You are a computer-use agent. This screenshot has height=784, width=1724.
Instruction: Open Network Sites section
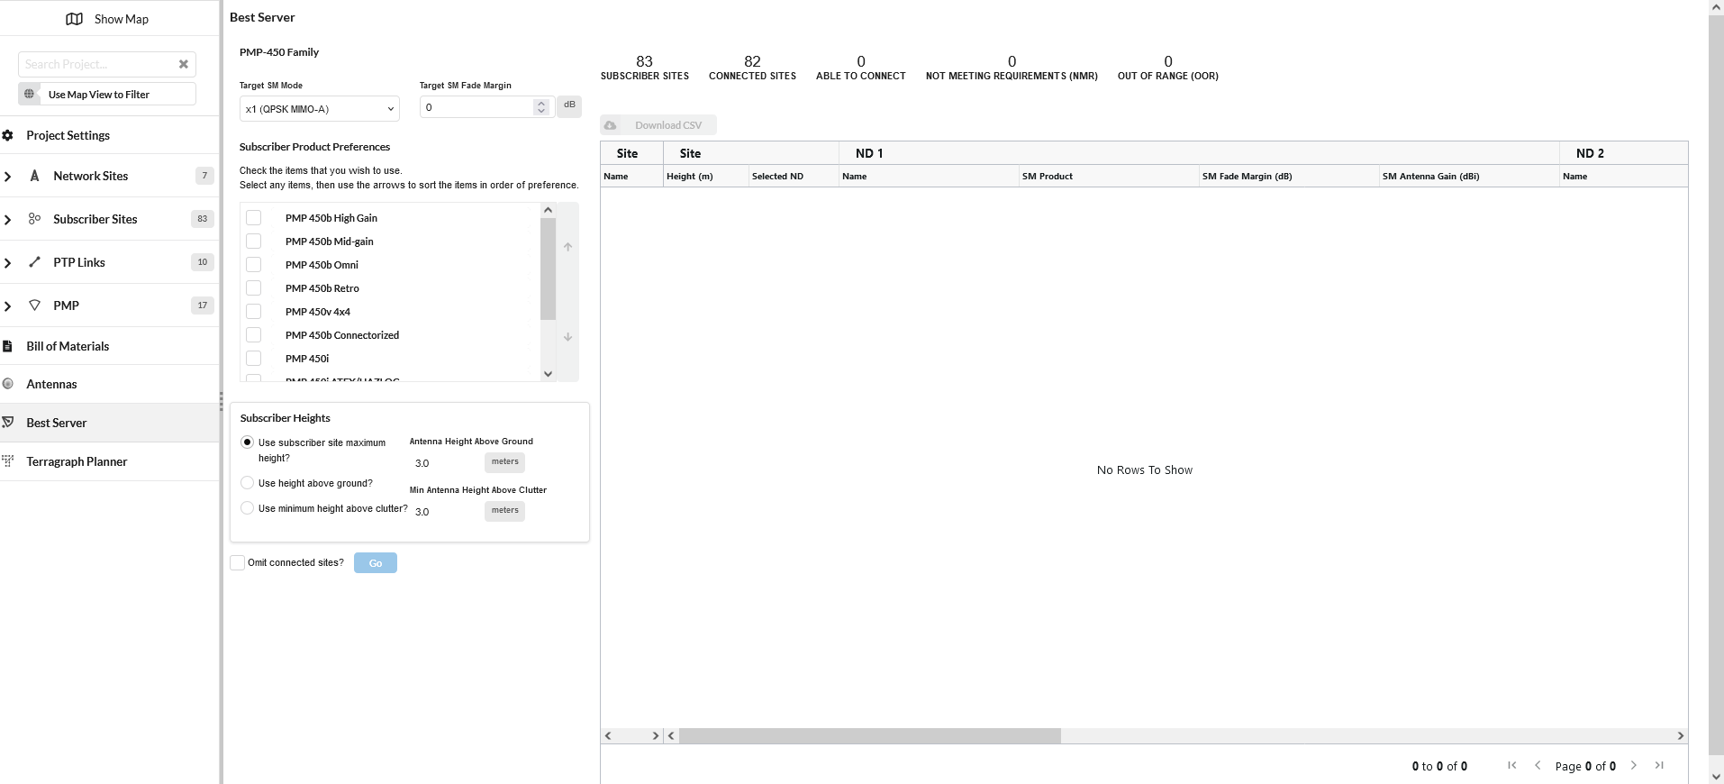click(91, 176)
